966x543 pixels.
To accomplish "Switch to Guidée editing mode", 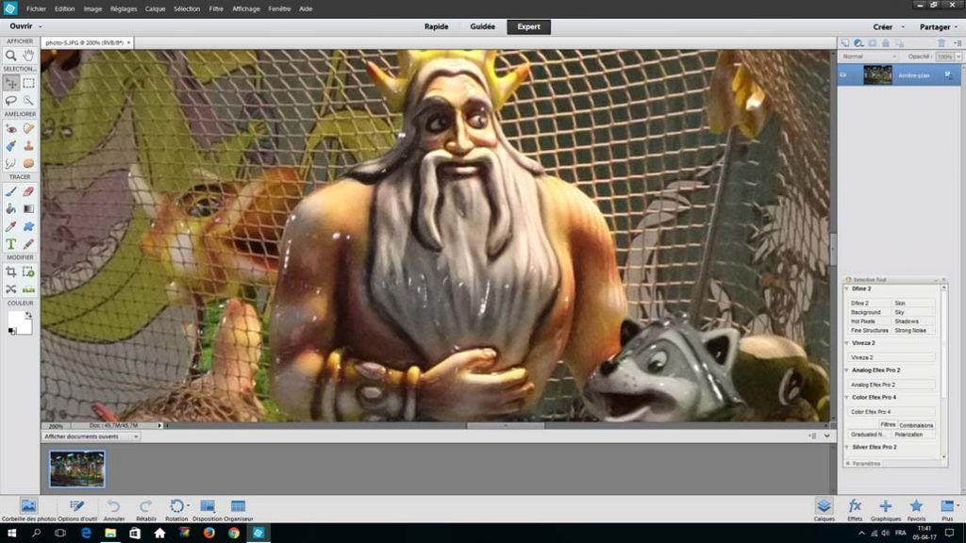I will click(x=482, y=26).
